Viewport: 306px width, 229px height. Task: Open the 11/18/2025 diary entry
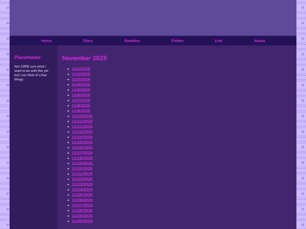[x=82, y=158]
